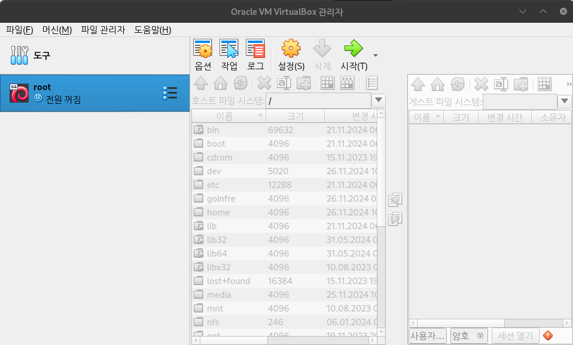Expand the guest toolbar overflow chevron

click(569, 84)
